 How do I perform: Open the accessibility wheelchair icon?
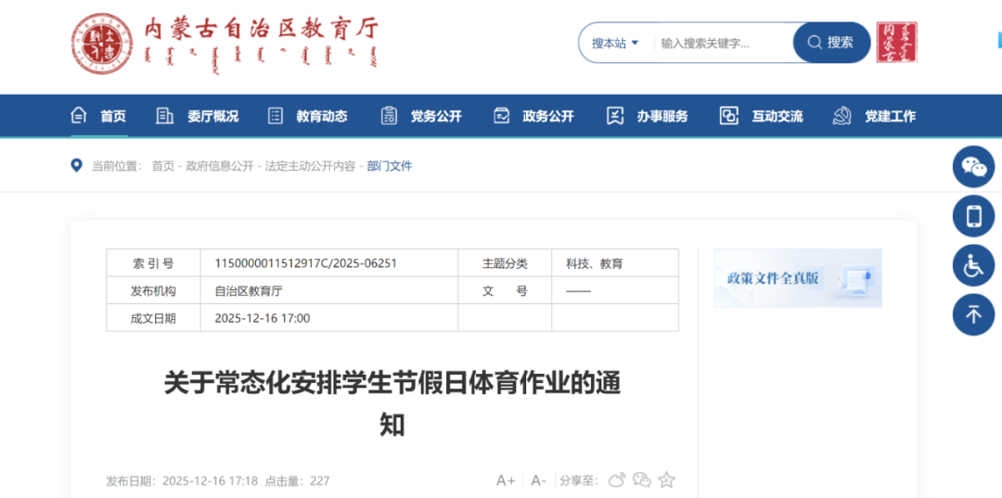(x=973, y=266)
